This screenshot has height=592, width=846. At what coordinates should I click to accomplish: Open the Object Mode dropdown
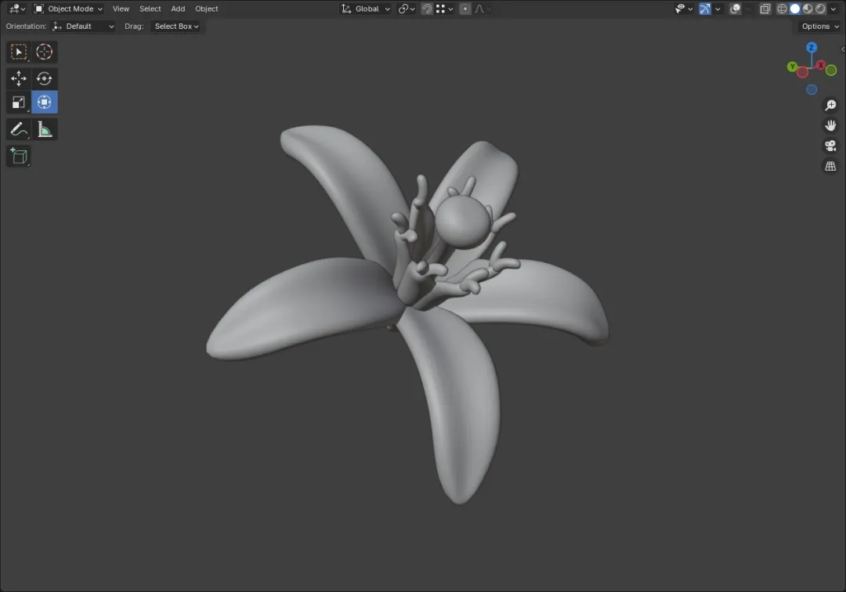pyautogui.click(x=68, y=9)
